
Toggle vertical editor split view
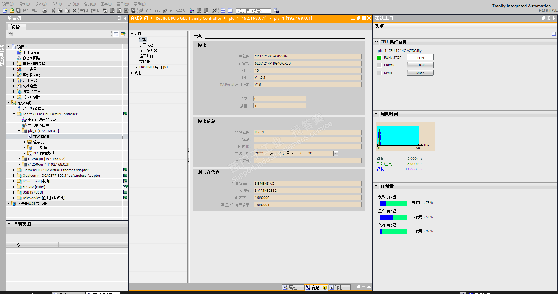230,11
